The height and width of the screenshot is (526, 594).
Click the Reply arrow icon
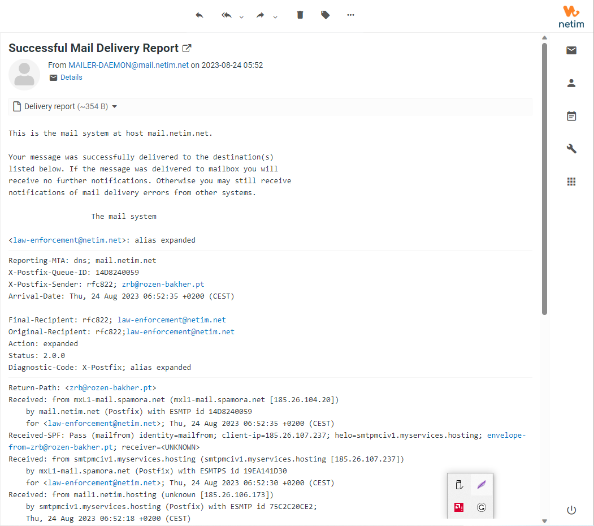tap(200, 15)
